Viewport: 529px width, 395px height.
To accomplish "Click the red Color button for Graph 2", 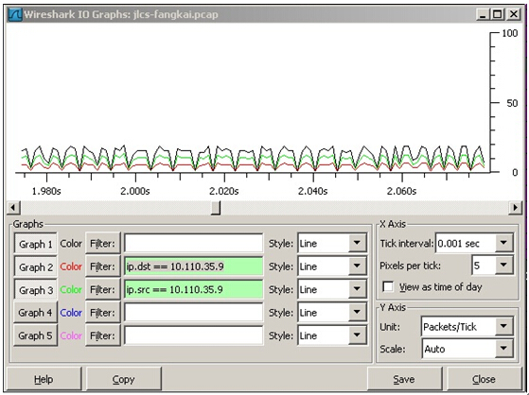I will [71, 266].
